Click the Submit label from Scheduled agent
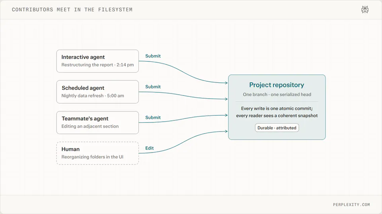Screen dimensions: 382x214 point(153,87)
